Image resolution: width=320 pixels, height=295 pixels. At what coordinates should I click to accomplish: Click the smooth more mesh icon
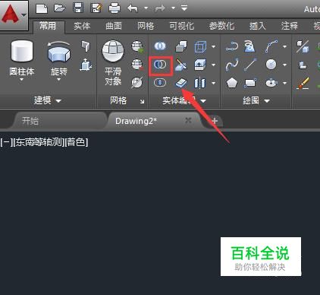pos(137,46)
